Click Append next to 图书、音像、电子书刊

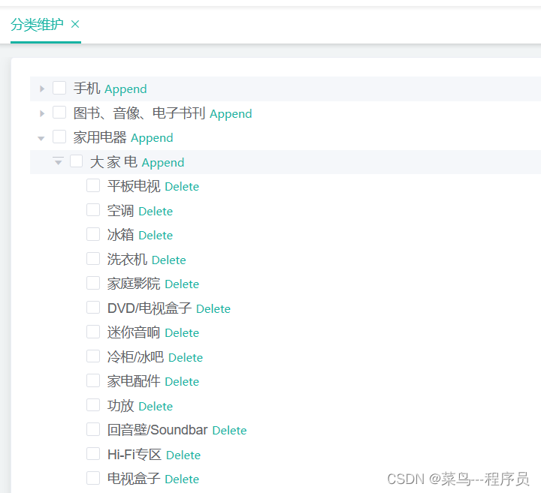231,114
